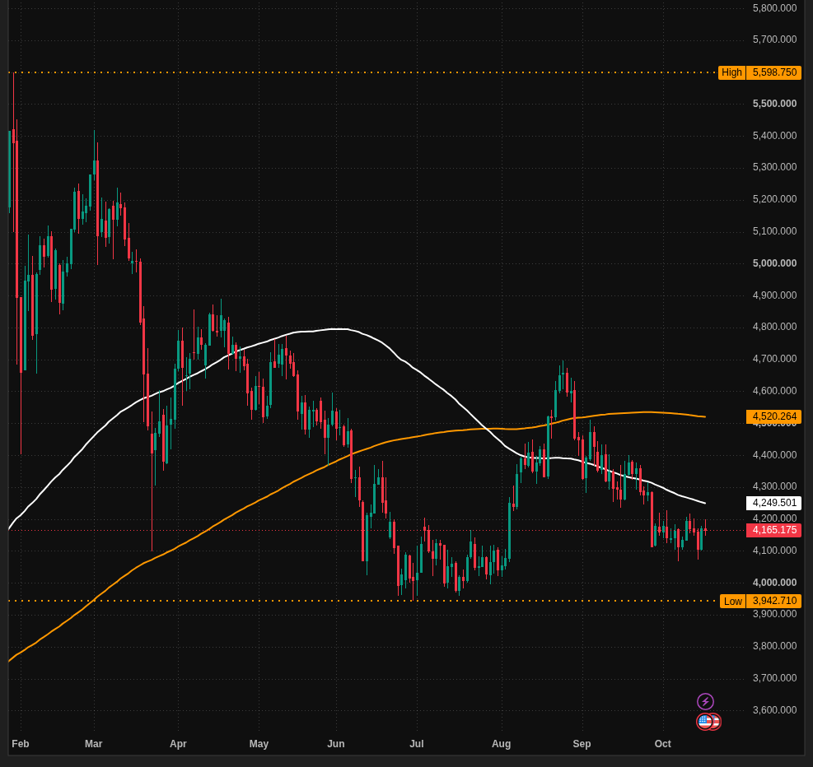Click the Feb label on time axis
The image size is (813, 767).
click(x=21, y=744)
